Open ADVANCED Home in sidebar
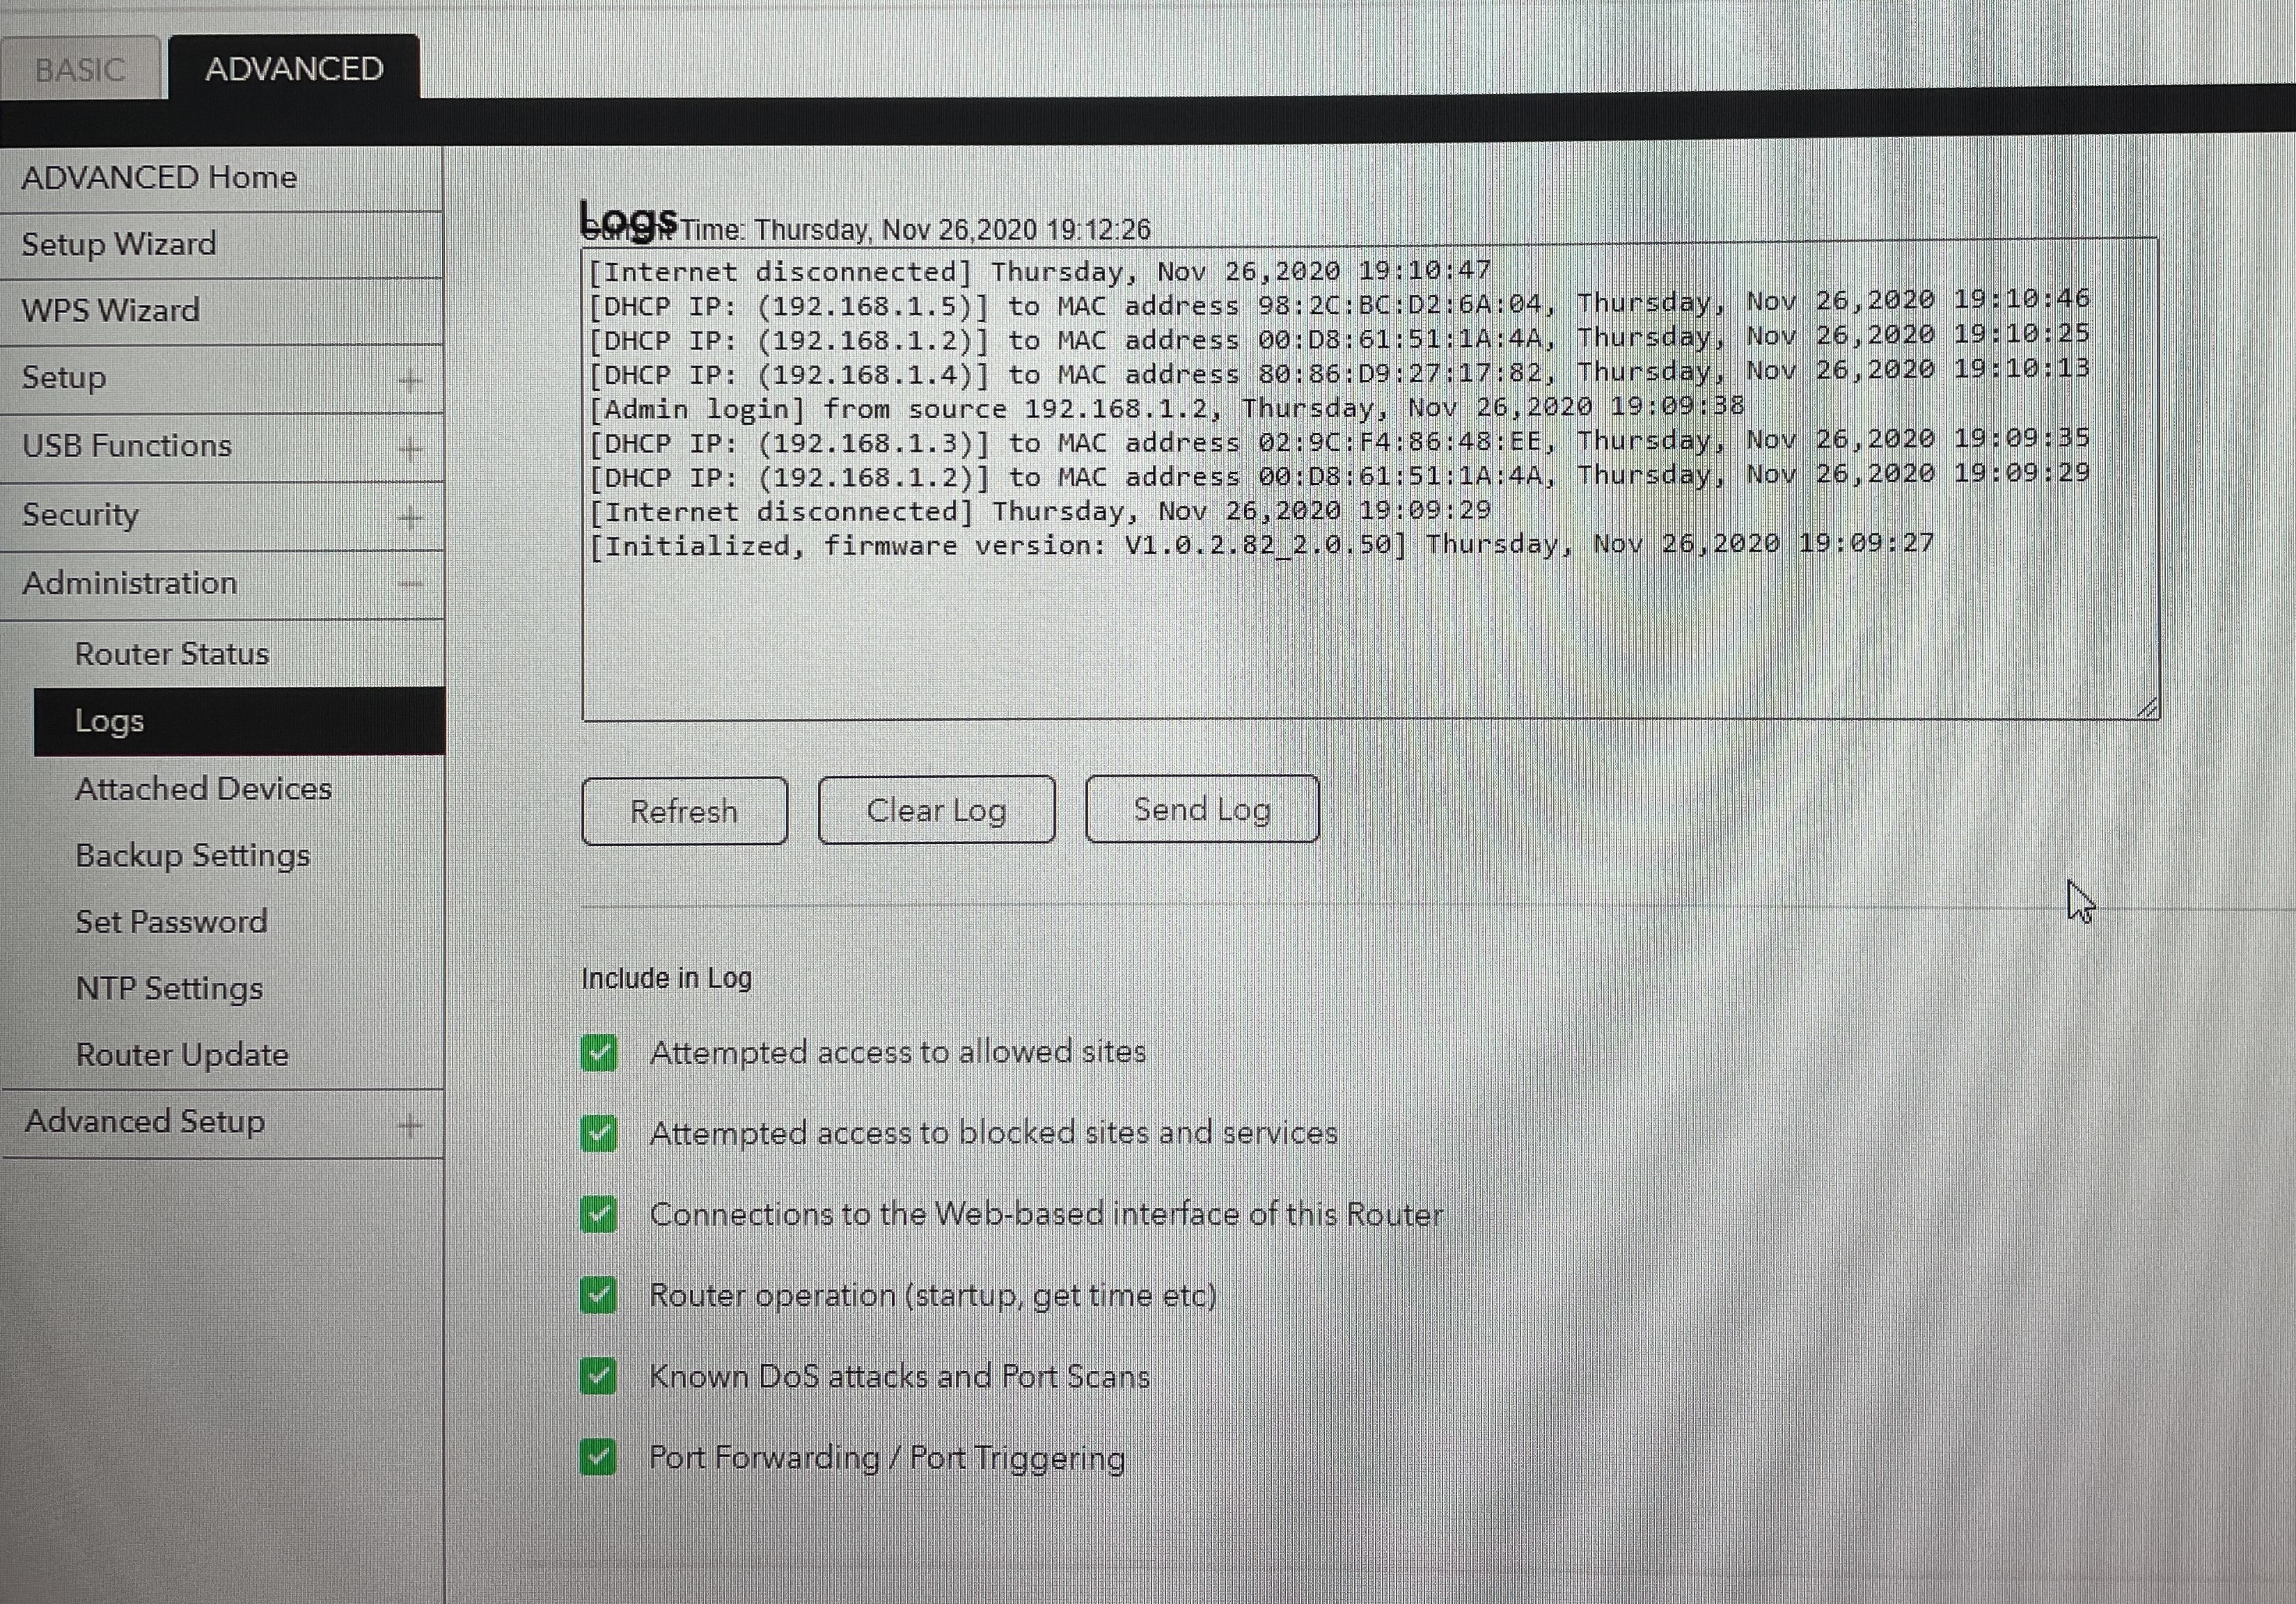 tap(159, 177)
